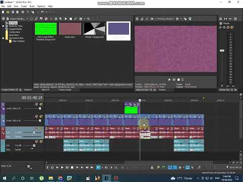
Task: Adjust the Master Bus volume fader
Action: coord(222,51)
